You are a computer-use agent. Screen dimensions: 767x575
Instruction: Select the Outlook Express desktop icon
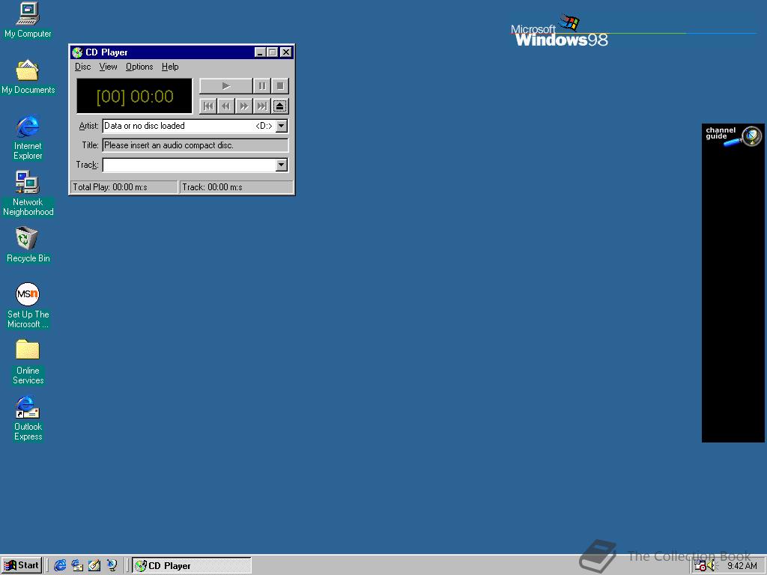point(28,419)
